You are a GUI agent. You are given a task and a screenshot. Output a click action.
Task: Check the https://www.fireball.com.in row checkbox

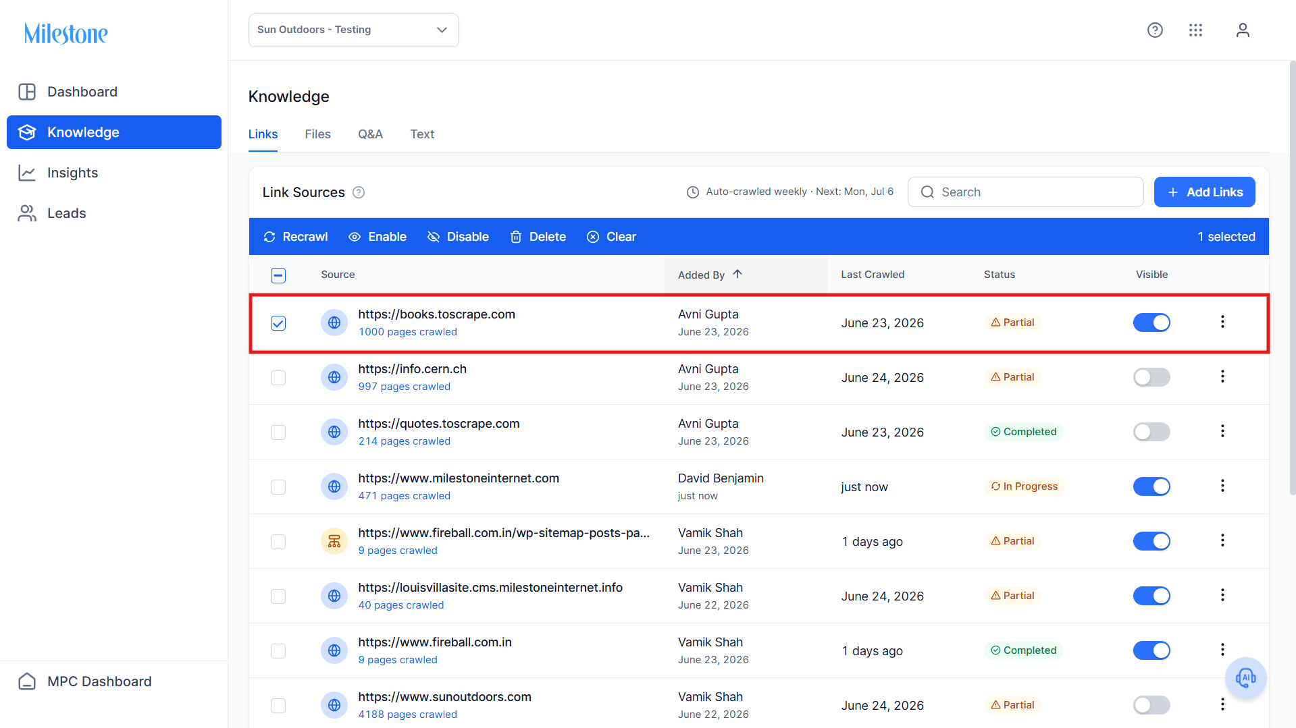pos(278,651)
